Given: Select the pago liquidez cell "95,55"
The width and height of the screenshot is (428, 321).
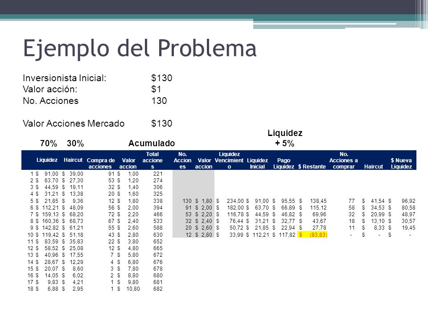Looking at the screenshot, I should point(288,201).
